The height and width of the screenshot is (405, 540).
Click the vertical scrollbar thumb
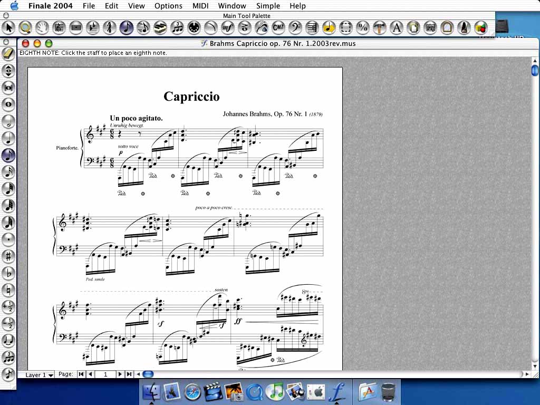(535, 70)
